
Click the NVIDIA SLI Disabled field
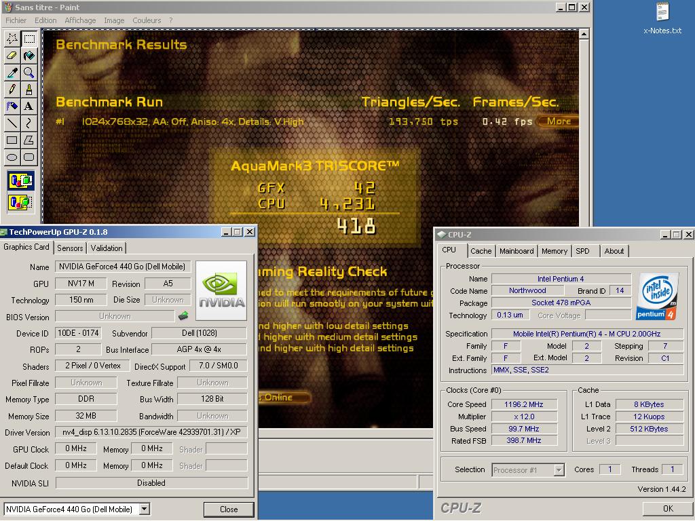click(151, 482)
